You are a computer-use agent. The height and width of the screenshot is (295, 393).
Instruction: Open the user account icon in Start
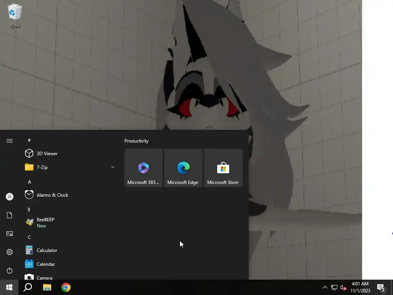click(10, 197)
